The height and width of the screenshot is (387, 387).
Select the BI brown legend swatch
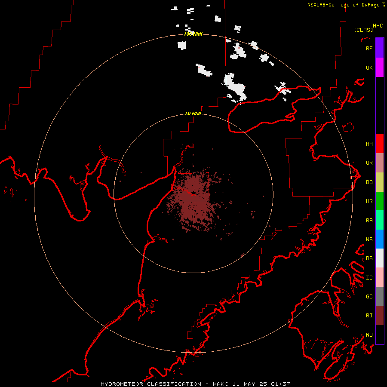(380, 315)
